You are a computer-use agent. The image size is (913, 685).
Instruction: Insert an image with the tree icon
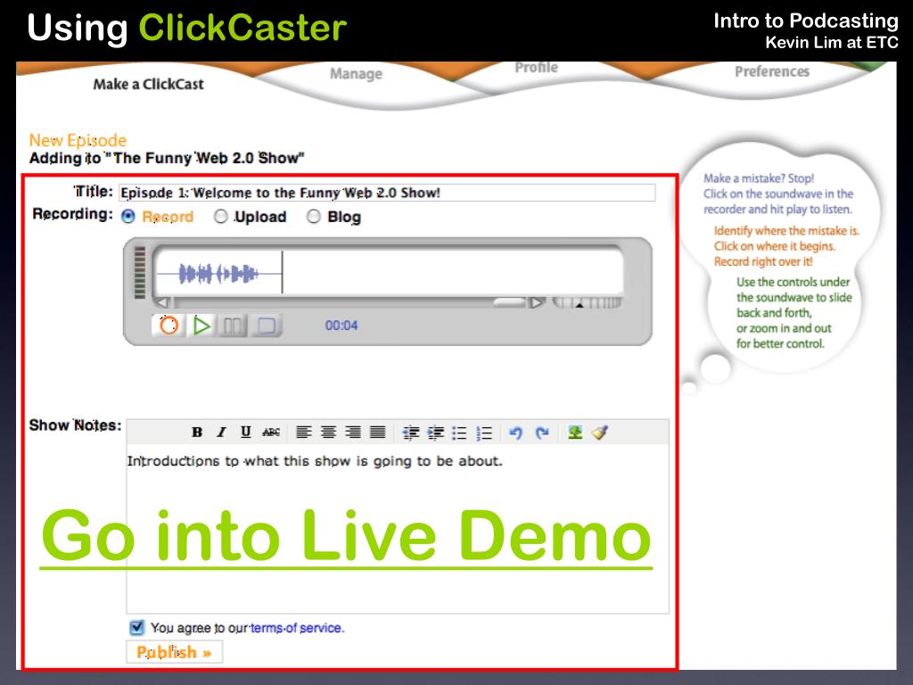tap(575, 433)
